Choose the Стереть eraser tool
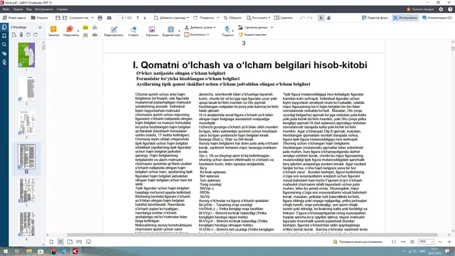 tap(133, 31)
